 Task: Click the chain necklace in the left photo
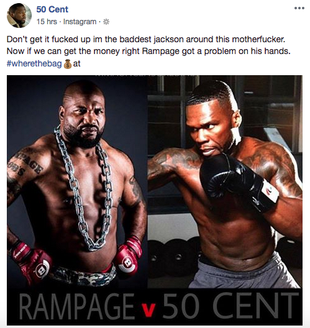(84, 188)
